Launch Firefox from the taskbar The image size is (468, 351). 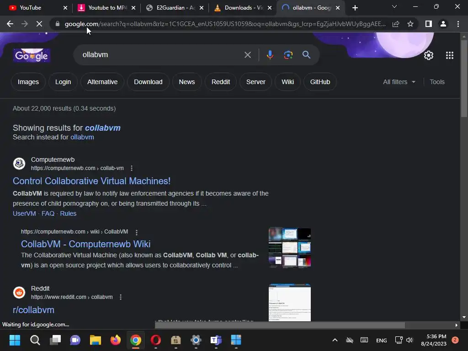pyautogui.click(x=116, y=340)
